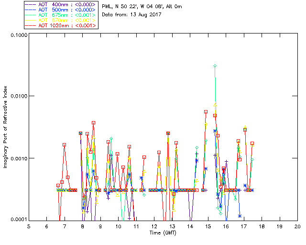
Task: Click the red square marker near 7 o'clock
Action: (x=64, y=145)
